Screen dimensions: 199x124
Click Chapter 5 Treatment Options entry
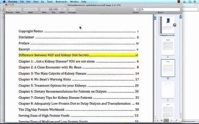[x=78, y=86]
